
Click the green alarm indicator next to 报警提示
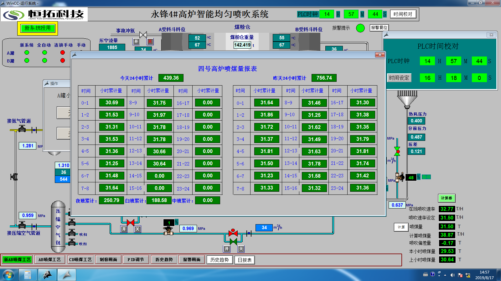pos(360,28)
